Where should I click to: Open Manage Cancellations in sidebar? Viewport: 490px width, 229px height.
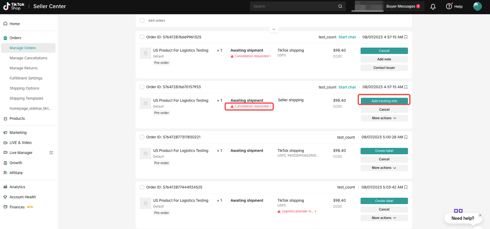pos(28,58)
